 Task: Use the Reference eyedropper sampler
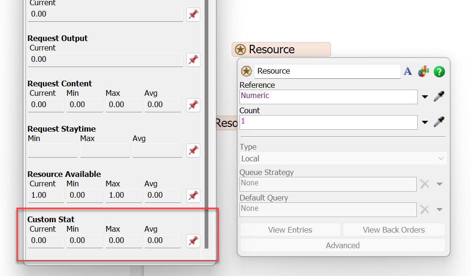(439, 97)
